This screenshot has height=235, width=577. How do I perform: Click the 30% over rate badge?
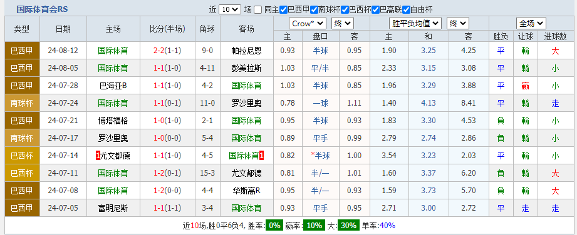[x=348, y=226]
